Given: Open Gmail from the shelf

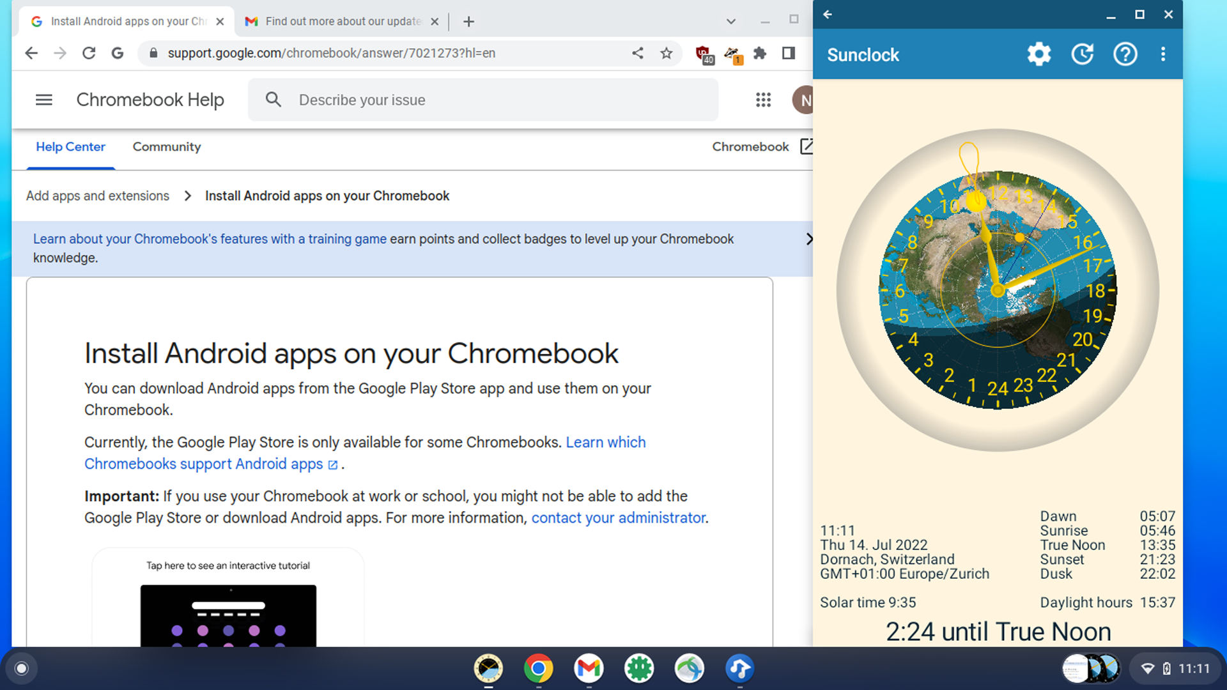Looking at the screenshot, I should (589, 668).
